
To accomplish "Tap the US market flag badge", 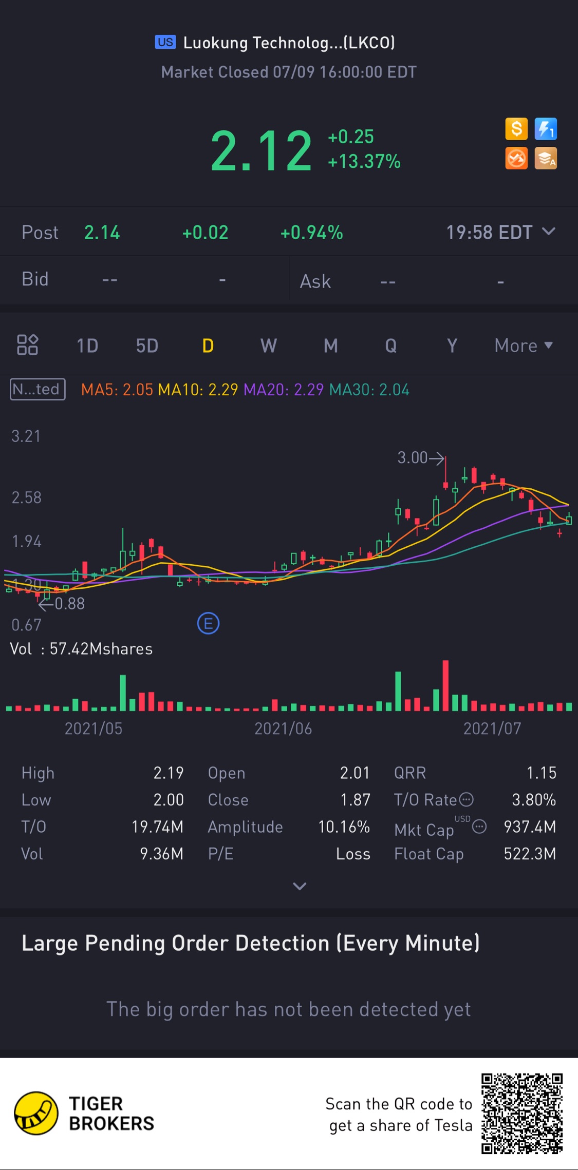I will click(x=165, y=42).
